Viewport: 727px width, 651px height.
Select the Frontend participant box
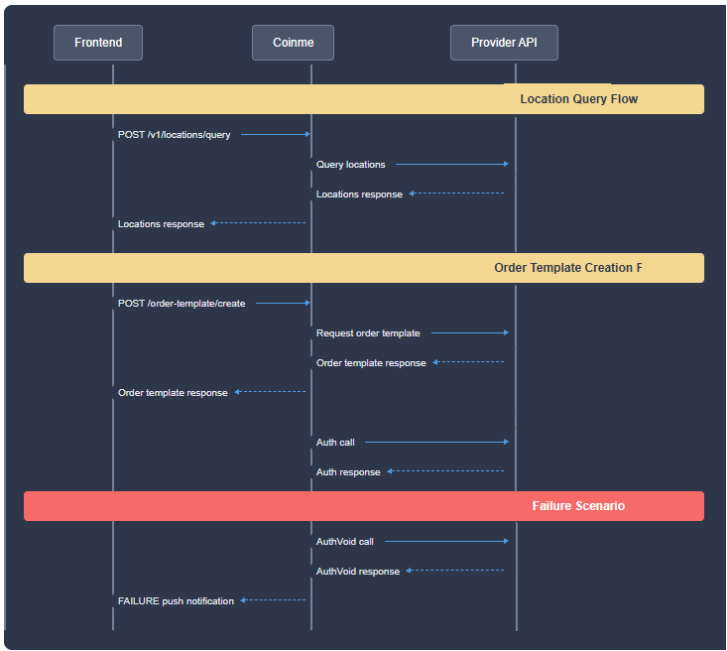98,43
